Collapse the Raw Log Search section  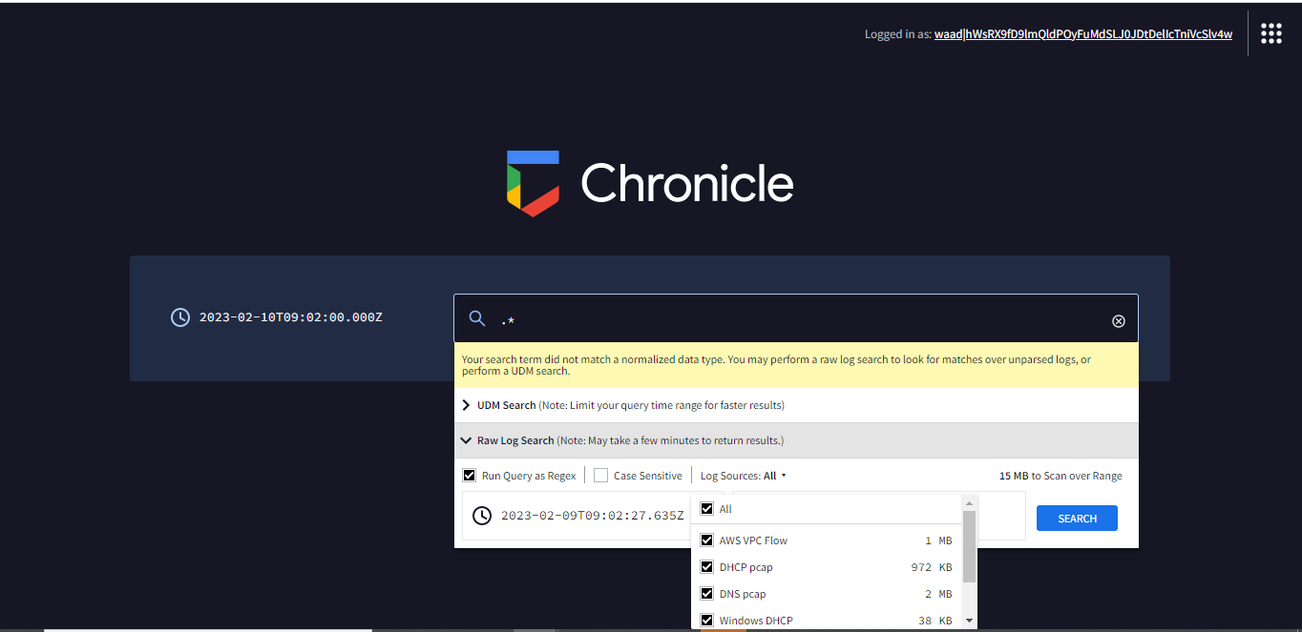(466, 440)
